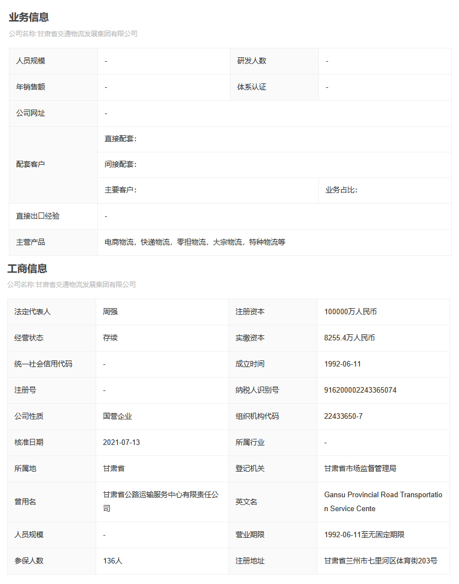This screenshot has width=459, height=584.
Task: Select the '主要客户:' cell text
Action: pos(121,190)
